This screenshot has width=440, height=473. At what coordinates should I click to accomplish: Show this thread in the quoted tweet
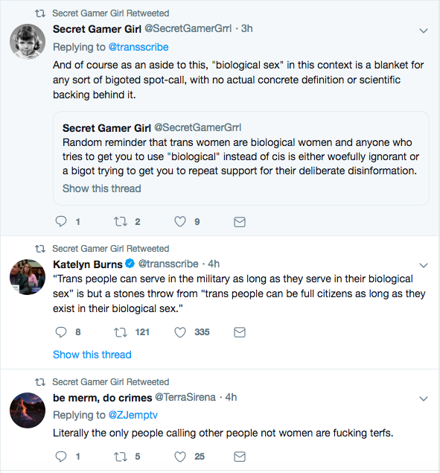click(102, 188)
